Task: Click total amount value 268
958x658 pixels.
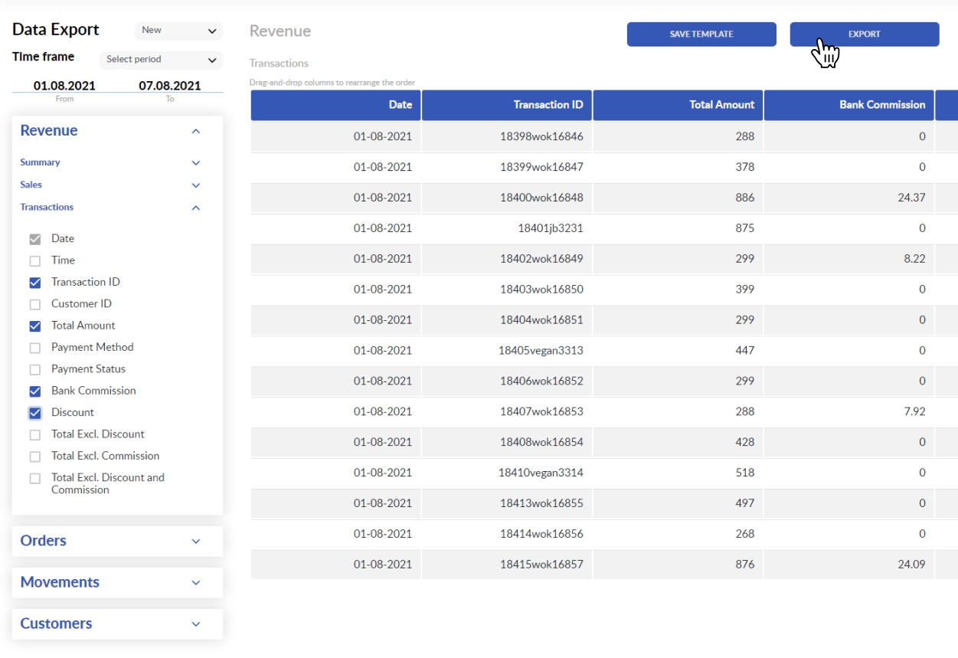Action: (744, 534)
